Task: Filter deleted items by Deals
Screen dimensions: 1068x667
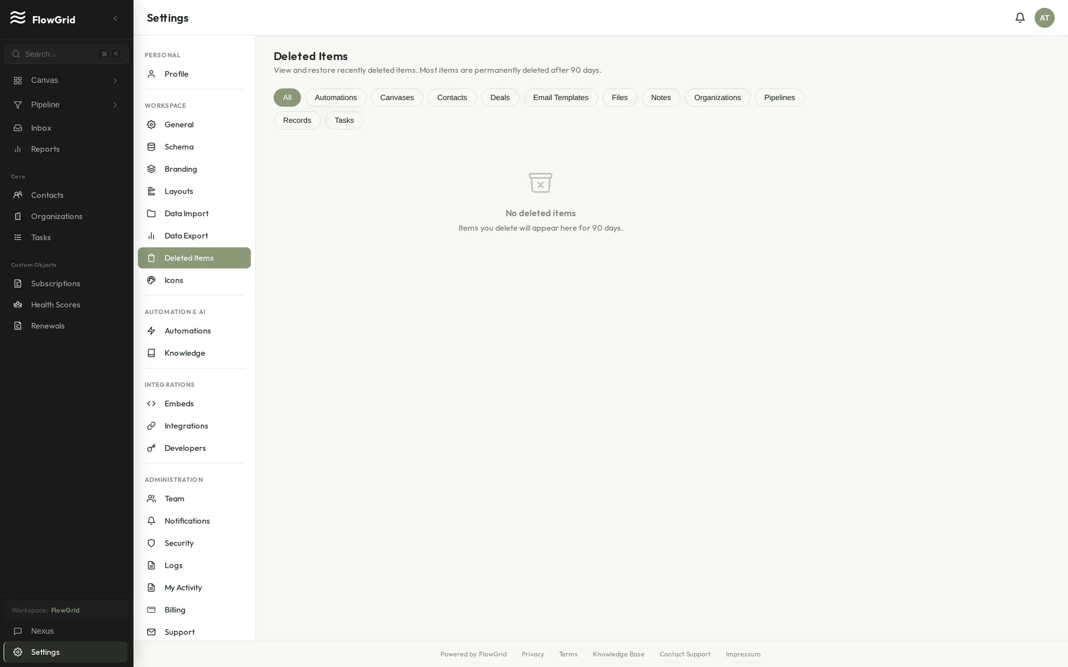Action: (500, 98)
